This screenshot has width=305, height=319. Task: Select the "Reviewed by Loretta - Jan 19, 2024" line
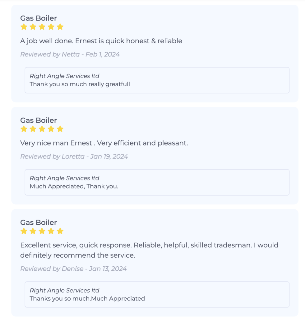point(74,157)
